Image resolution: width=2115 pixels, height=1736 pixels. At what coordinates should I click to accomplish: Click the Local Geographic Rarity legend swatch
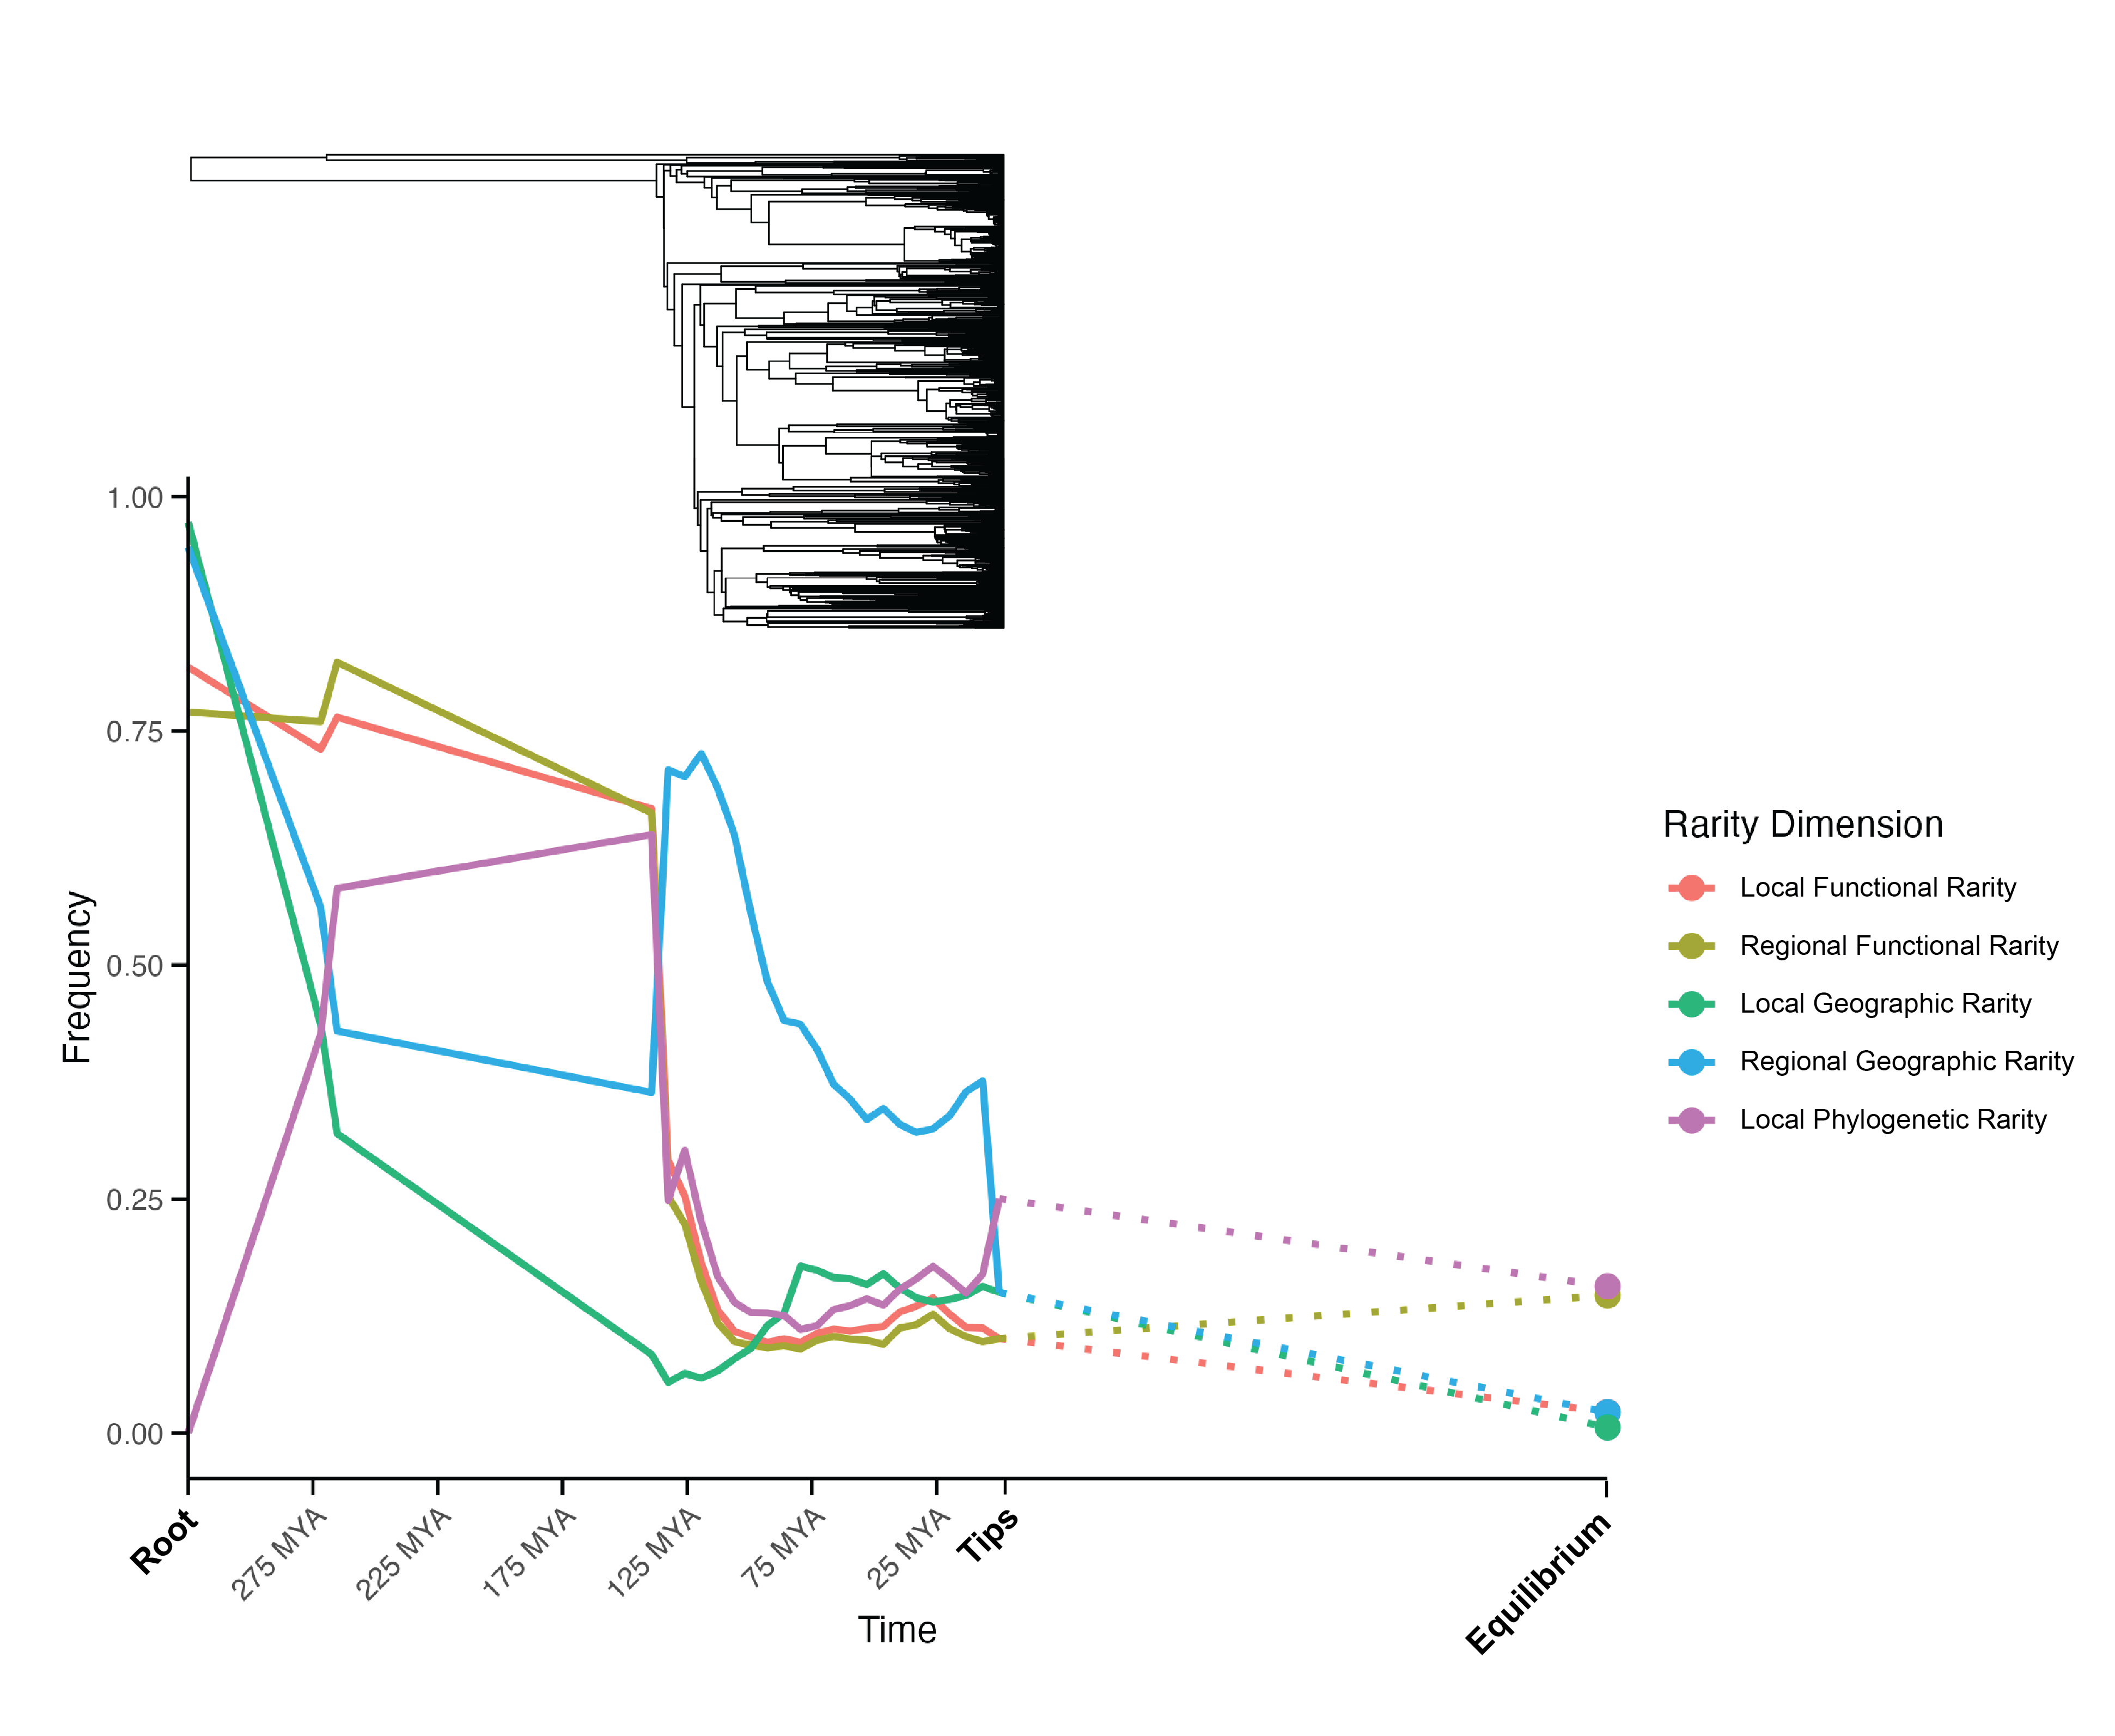click(x=1691, y=1004)
